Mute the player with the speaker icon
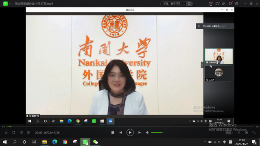Image resolution: width=260 pixels, height=146 pixels. pos(147,133)
